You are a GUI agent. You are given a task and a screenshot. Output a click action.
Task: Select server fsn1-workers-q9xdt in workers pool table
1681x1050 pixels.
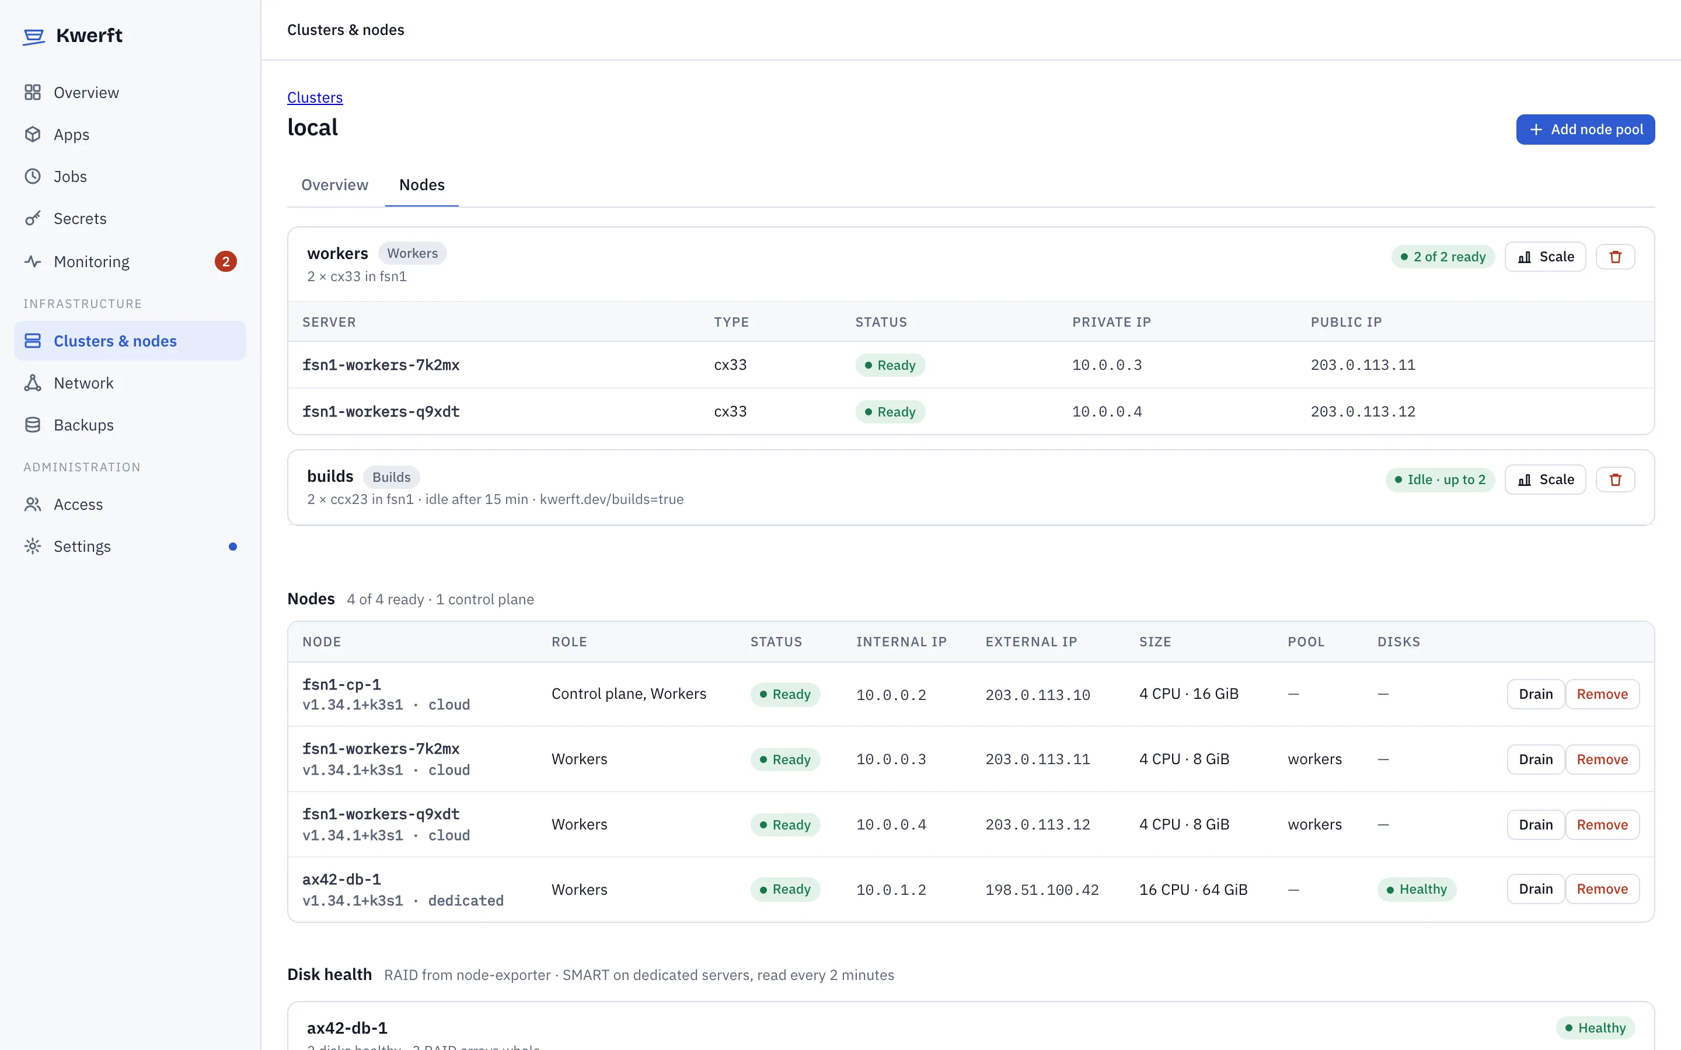click(x=381, y=412)
